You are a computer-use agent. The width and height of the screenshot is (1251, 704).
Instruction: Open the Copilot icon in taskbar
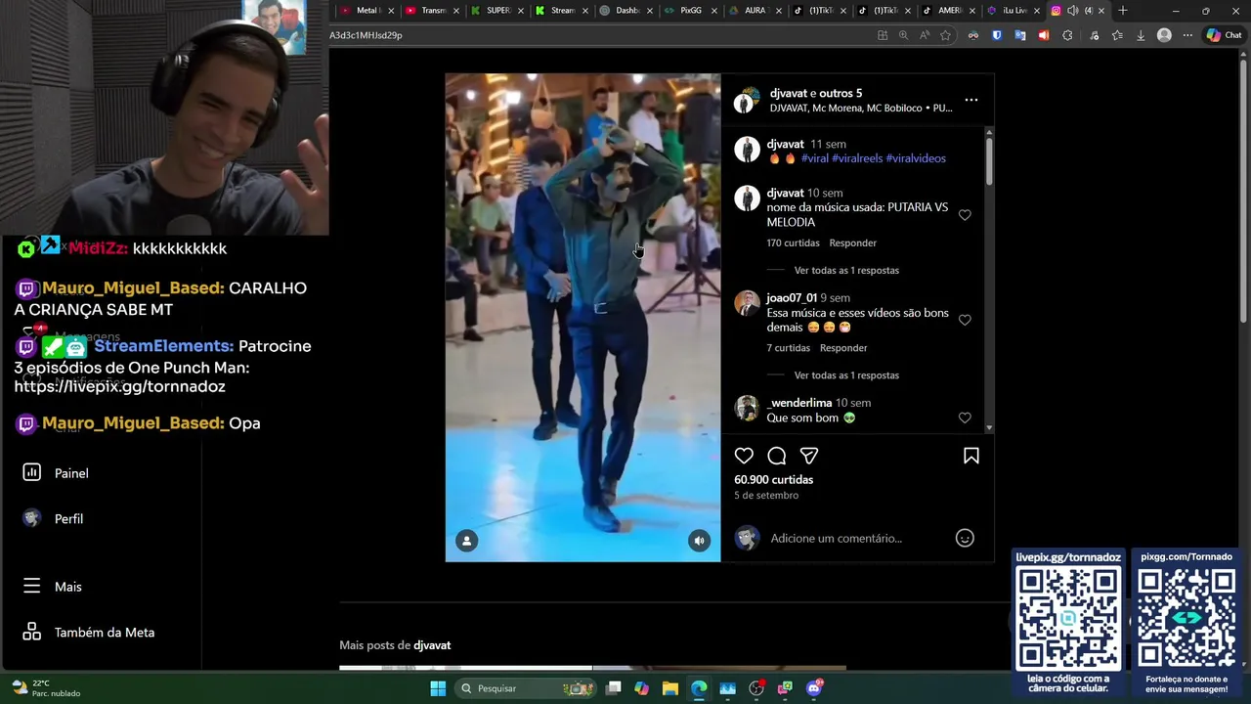point(641,688)
